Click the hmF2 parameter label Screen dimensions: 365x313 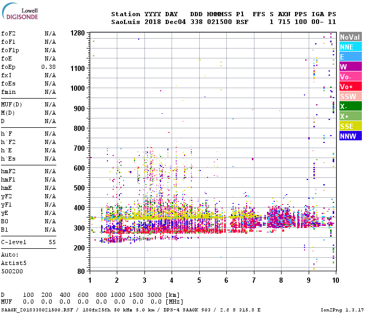[8, 172]
